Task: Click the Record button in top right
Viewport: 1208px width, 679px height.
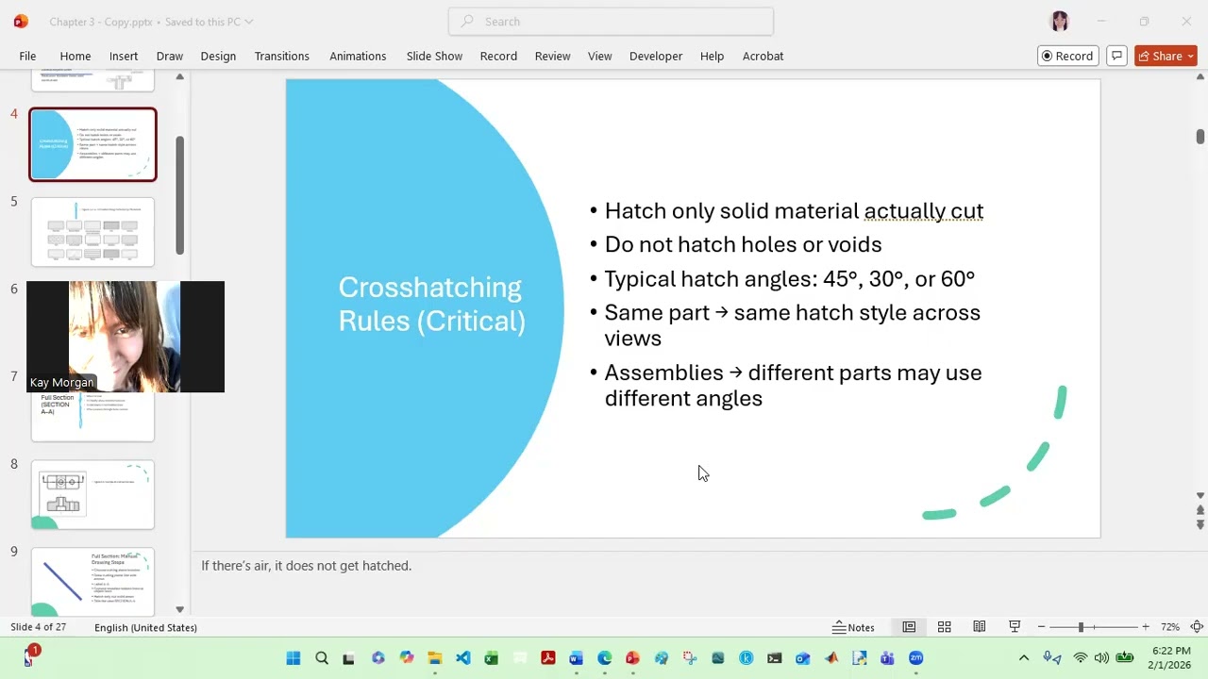Action: click(x=1067, y=56)
